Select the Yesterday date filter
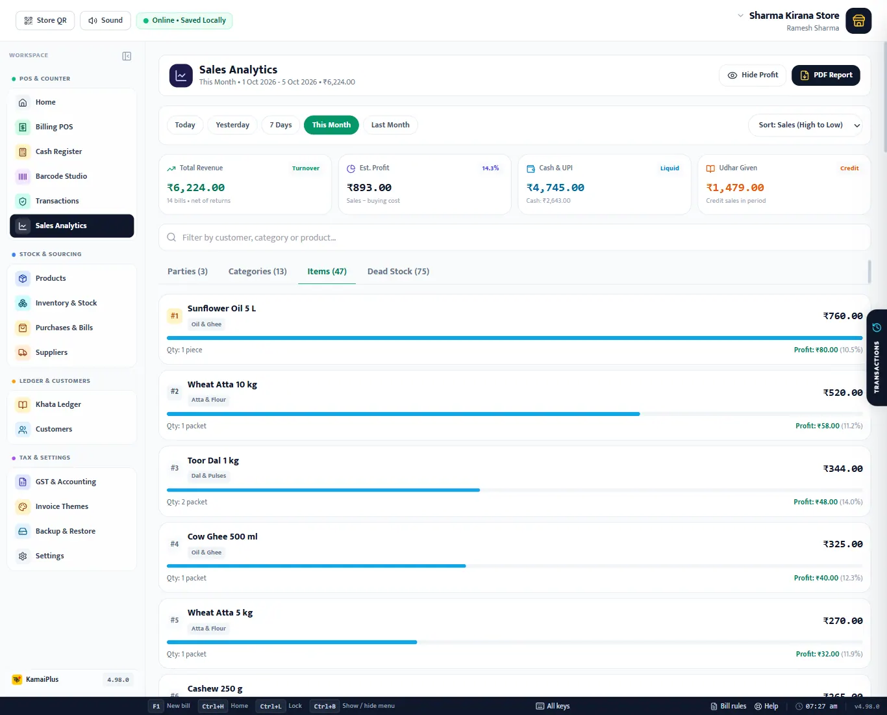 pyautogui.click(x=232, y=125)
